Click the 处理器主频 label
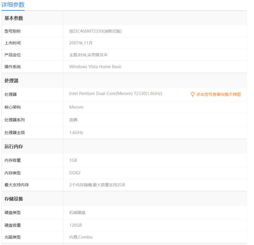 (14, 133)
